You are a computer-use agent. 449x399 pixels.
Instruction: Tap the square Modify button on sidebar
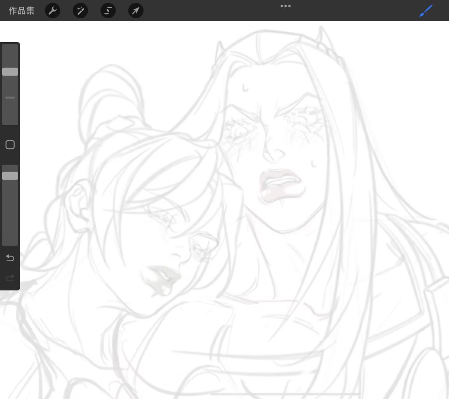click(x=10, y=145)
